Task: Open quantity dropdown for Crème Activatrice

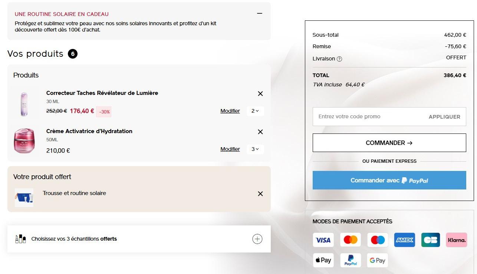Action: pyautogui.click(x=255, y=149)
